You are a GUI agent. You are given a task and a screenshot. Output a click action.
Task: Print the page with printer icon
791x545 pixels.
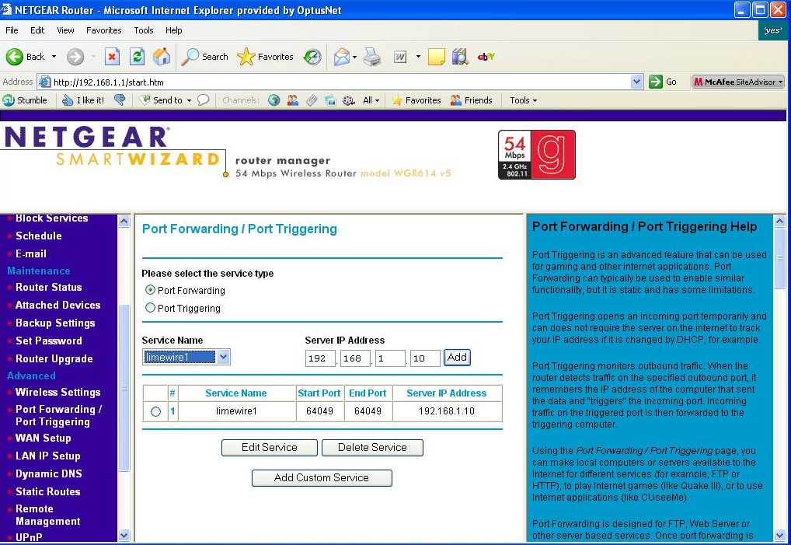(x=372, y=57)
